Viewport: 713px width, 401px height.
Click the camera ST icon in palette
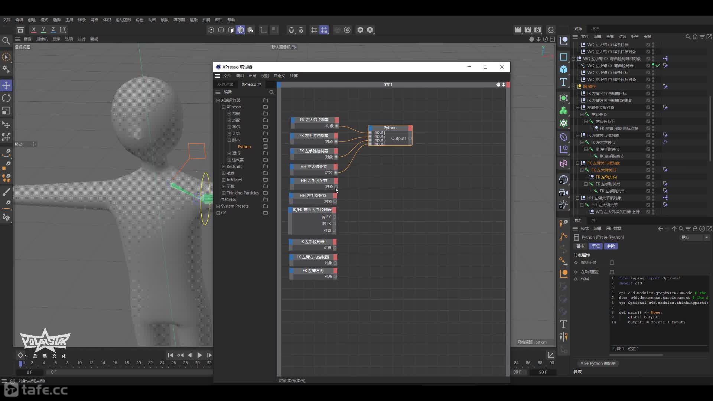click(564, 192)
